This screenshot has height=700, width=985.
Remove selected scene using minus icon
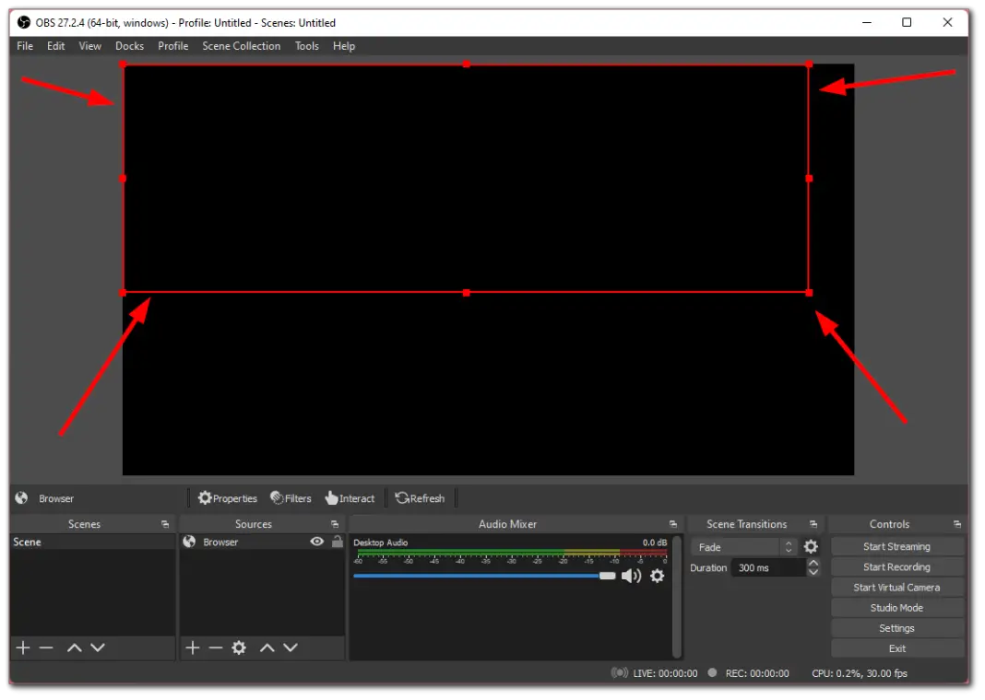click(x=45, y=647)
